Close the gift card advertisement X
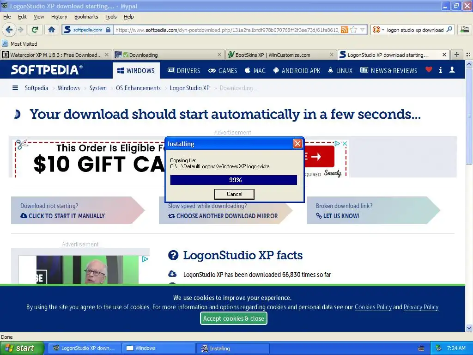 [345, 143]
